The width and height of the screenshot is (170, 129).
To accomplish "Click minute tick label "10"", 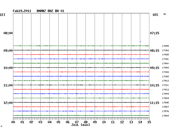I will coord(104,122).
